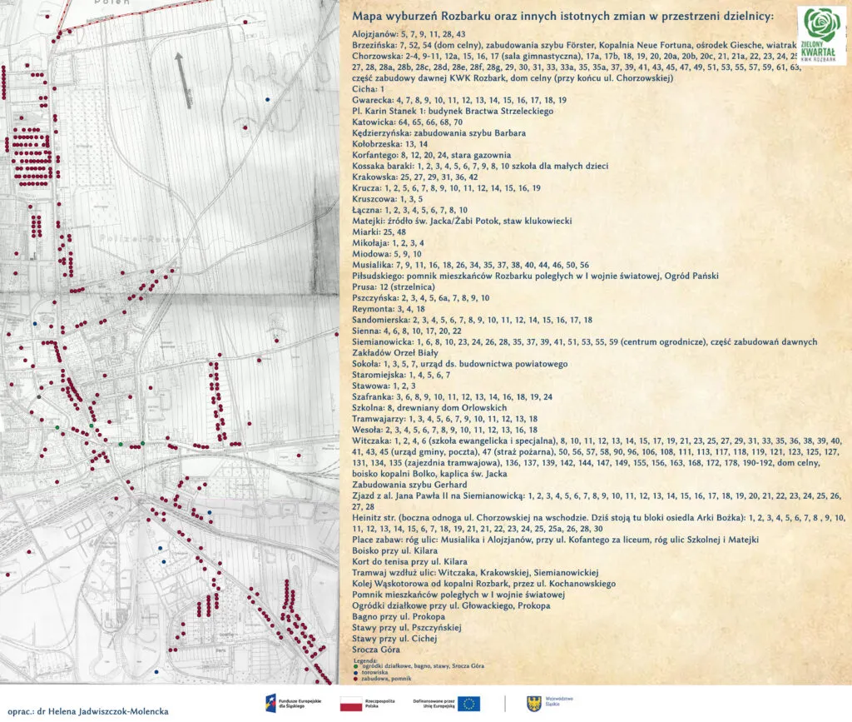
Task: Click the 'Piłsudskiego' pomnik entry
Action: pos(379,276)
